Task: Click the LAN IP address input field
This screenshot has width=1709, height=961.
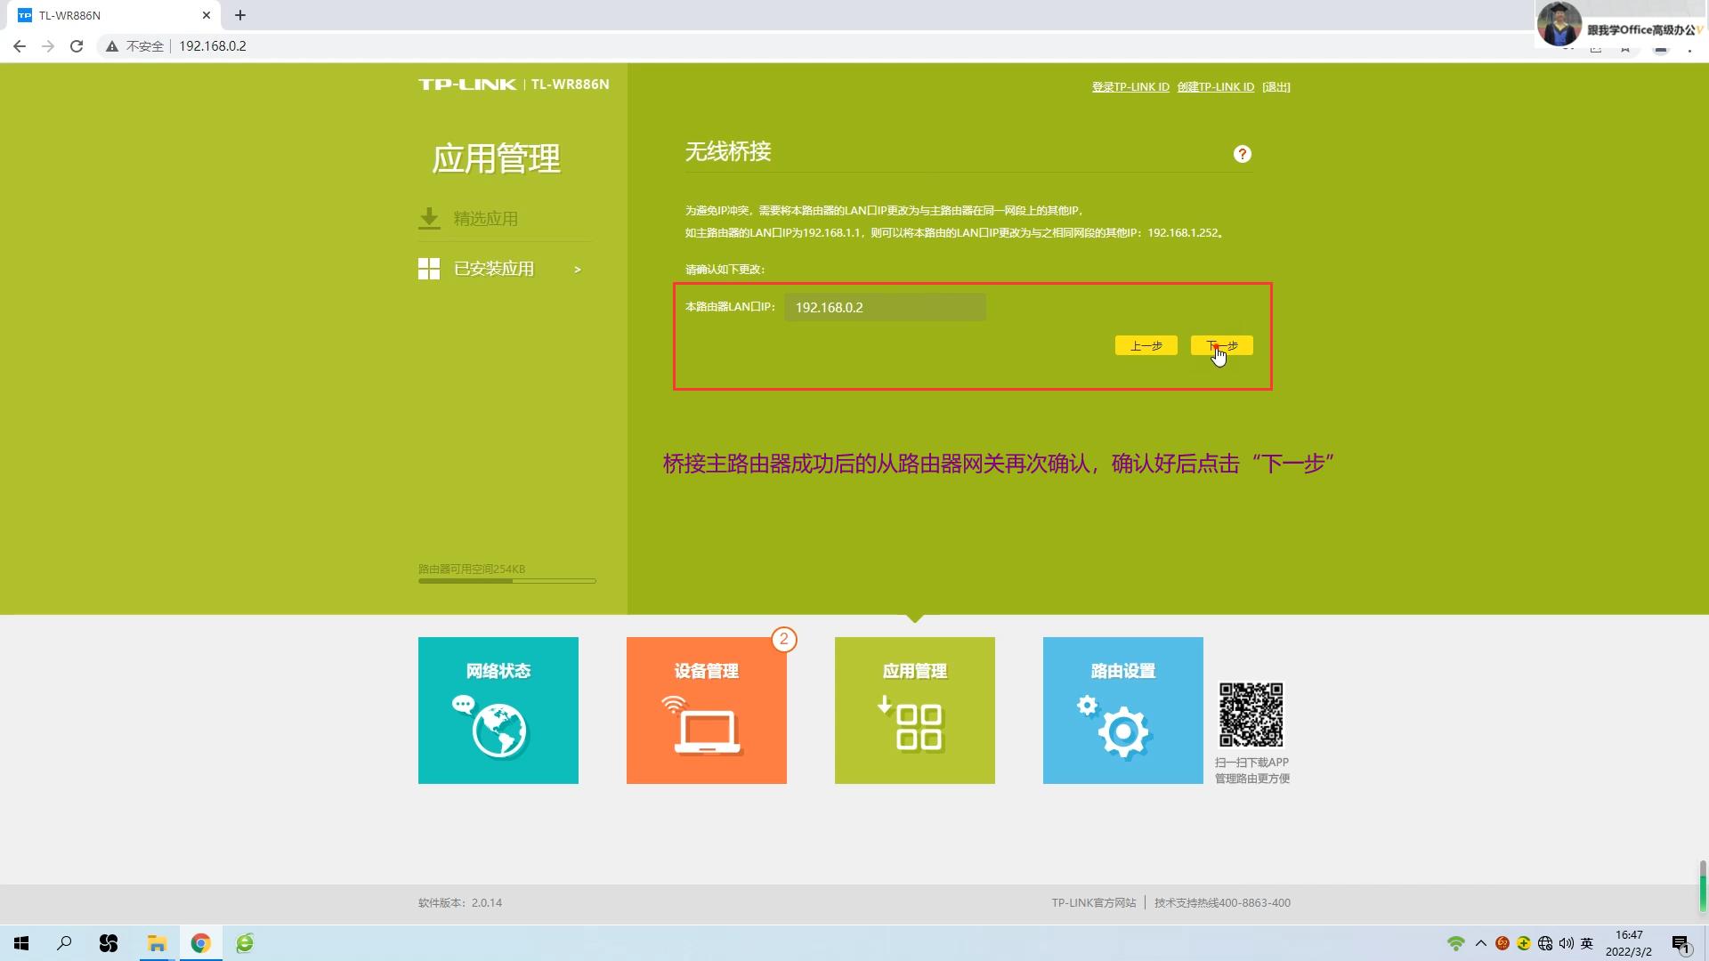Action: (885, 307)
